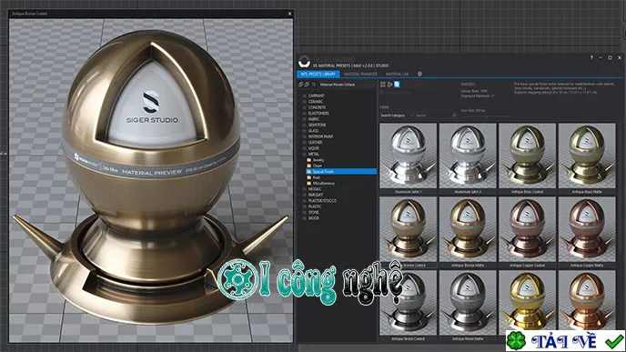Select Aluminium Satin 2 thumbnail
Screen dimensions: 626x352
[468, 156]
